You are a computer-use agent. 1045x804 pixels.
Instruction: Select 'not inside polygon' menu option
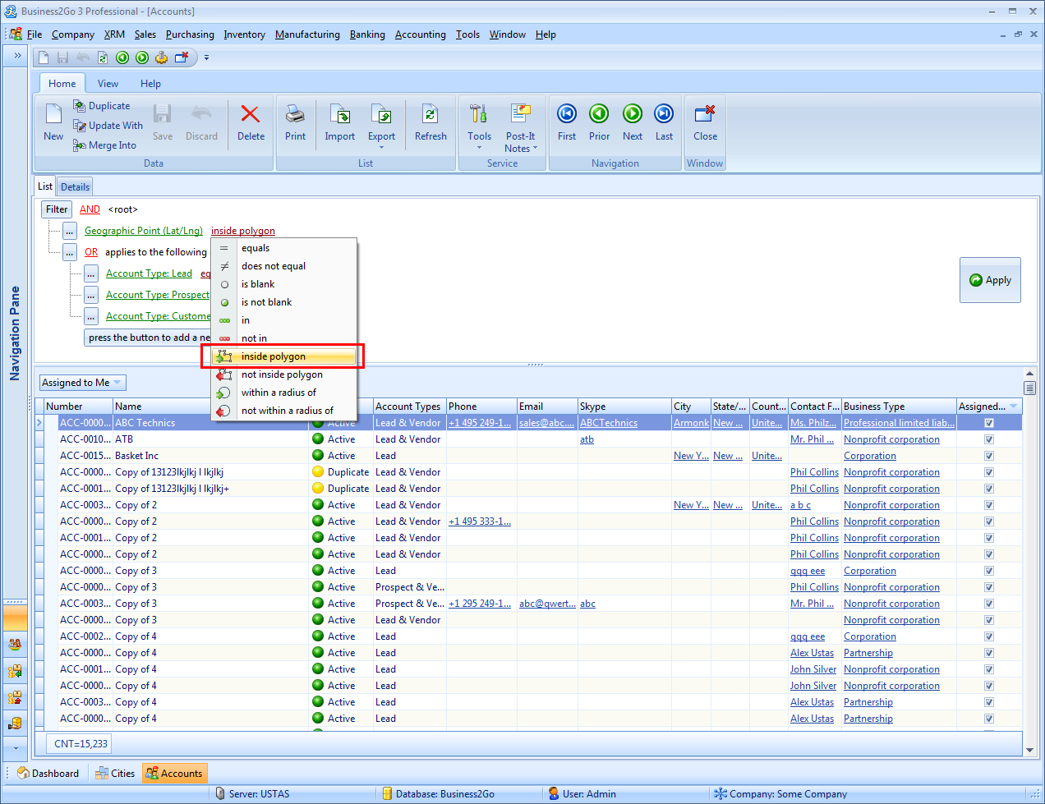pyautogui.click(x=284, y=374)
